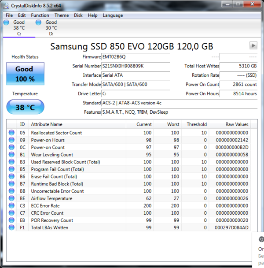Close the CrystalDiskInfo window
Image resolution: width=264 pixels, height=268 pixels.
253,4
